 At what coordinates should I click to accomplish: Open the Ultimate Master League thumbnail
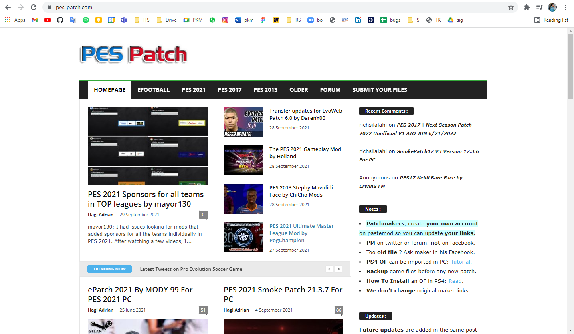pos(243,237)
